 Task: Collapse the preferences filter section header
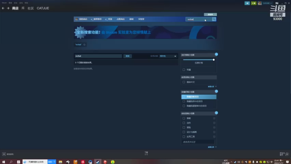click(x=199, y=92)
